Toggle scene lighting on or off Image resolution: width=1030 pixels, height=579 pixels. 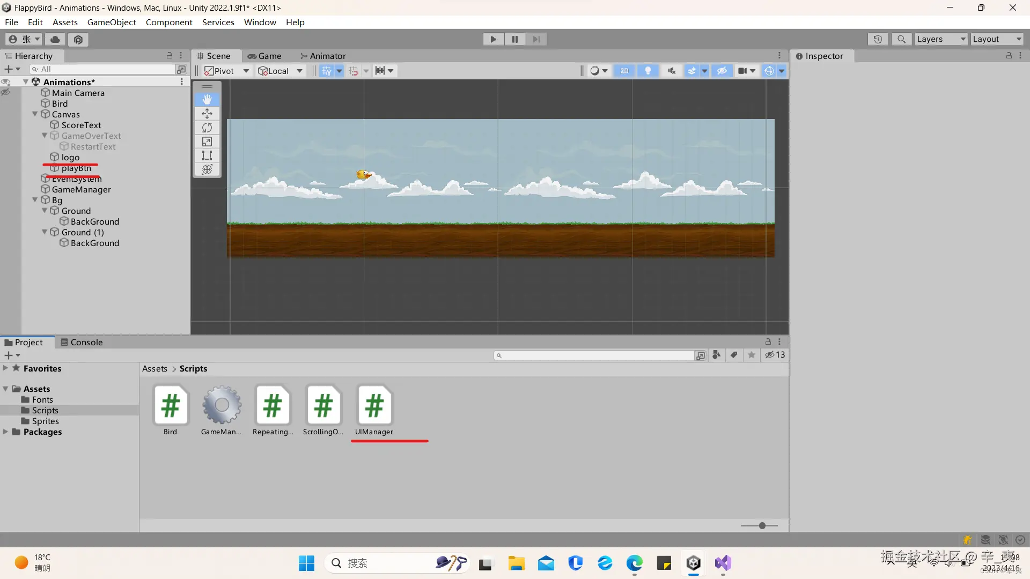648,71
